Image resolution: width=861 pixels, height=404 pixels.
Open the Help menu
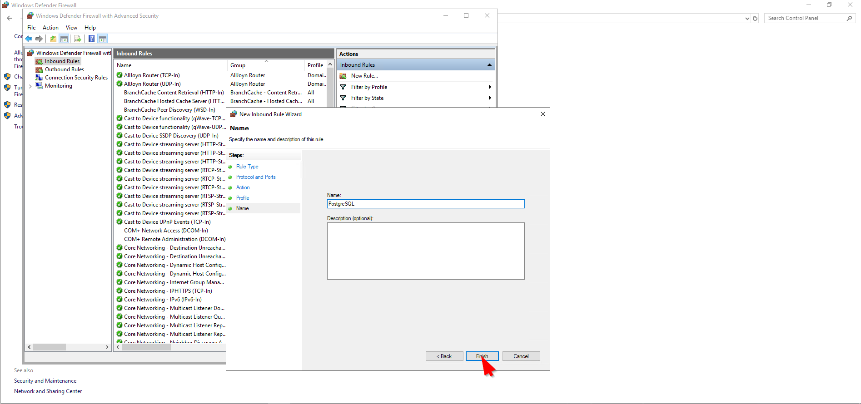tap(90, 28)
